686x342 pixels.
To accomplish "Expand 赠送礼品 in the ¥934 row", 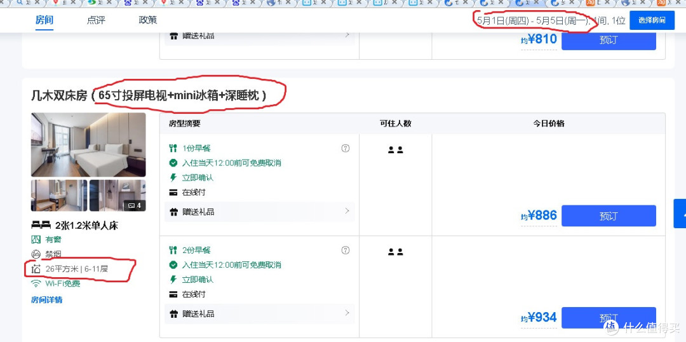I will coord(259,313).
